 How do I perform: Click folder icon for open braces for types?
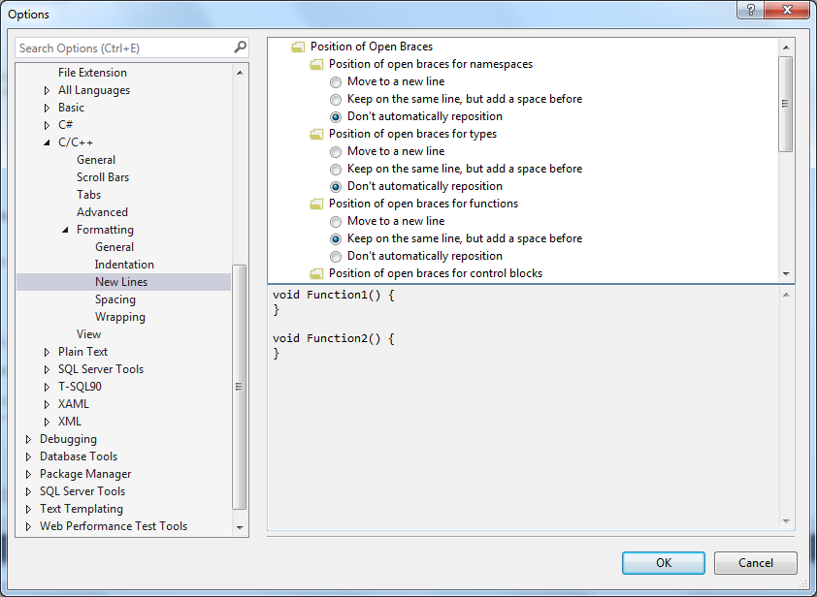click(316, 134)
